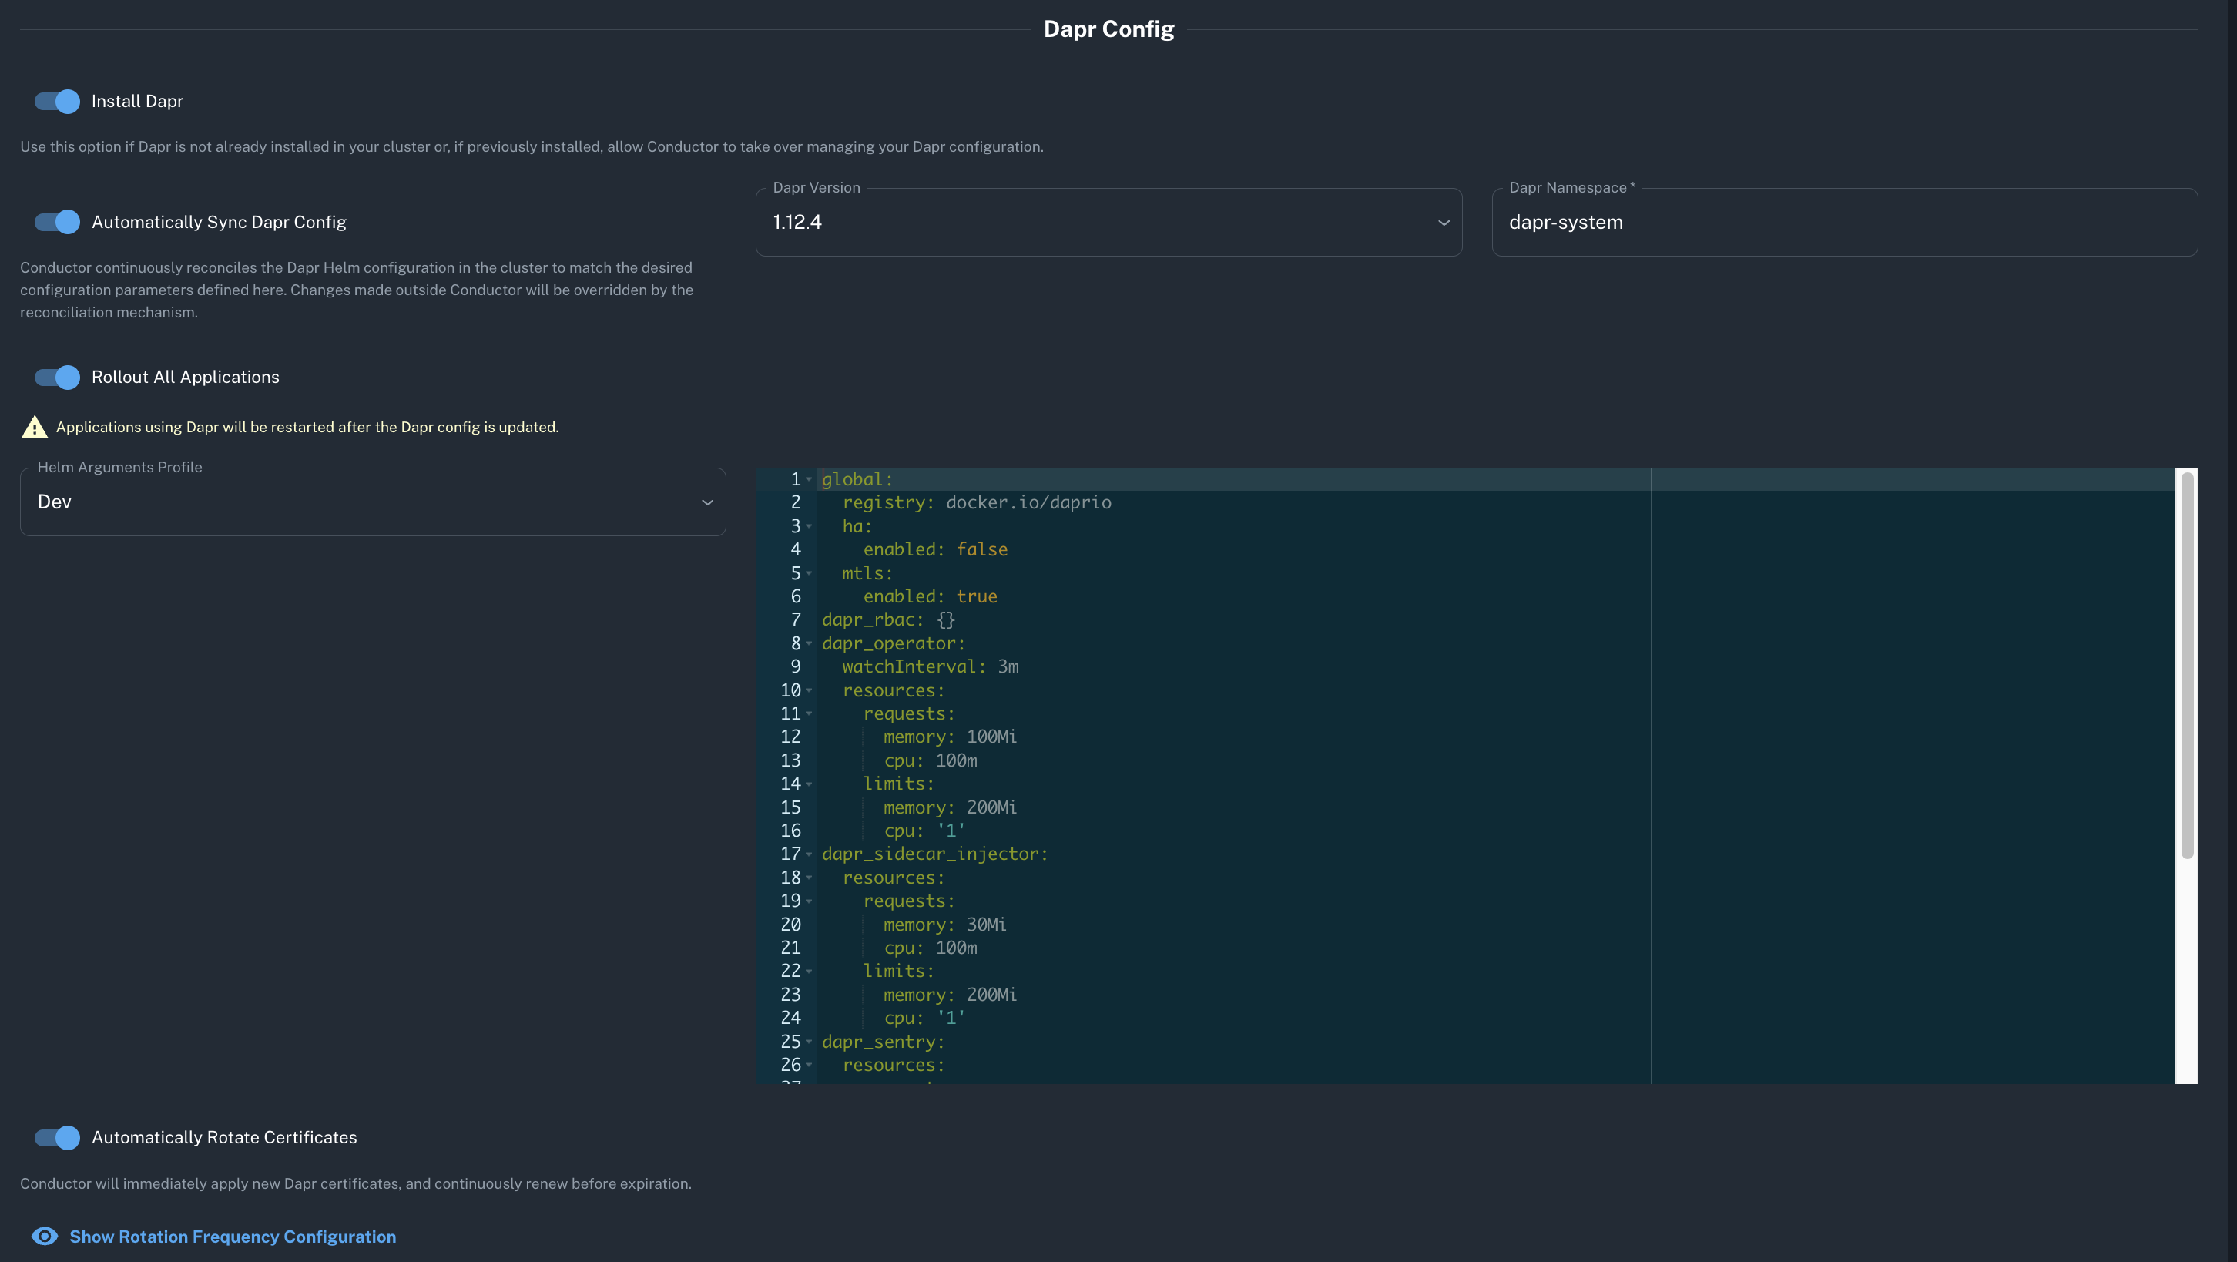The image size is (2237, 1262).
Task: Collapse dapr_sentry fold arrow at line 25
Action: tap(810, 1042)
